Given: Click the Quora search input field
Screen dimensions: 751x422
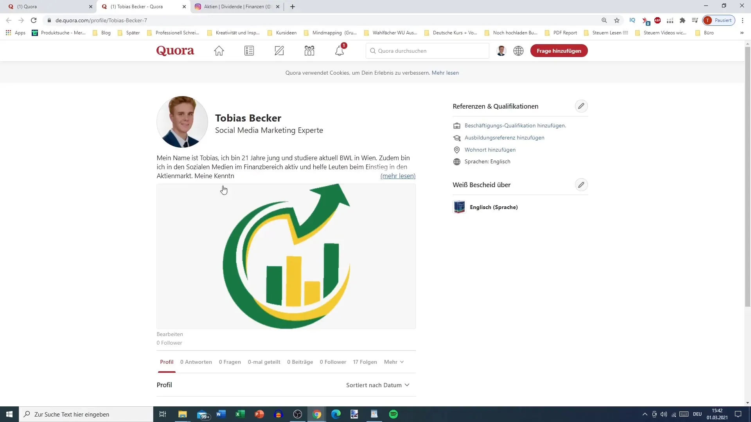Looking at the screenshot, I should [429, 50].
